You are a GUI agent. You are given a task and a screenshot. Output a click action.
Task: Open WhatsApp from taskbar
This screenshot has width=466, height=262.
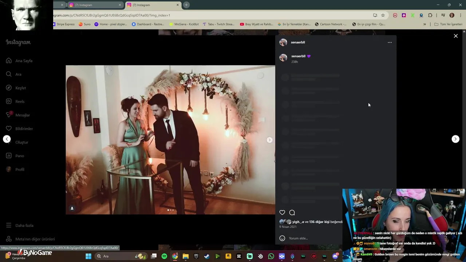click(x=271, y=256)
